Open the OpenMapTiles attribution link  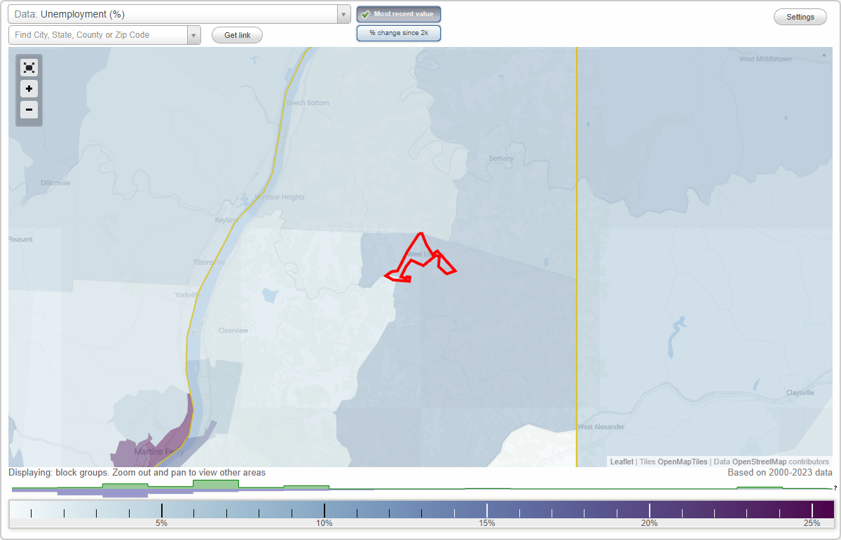683,462
